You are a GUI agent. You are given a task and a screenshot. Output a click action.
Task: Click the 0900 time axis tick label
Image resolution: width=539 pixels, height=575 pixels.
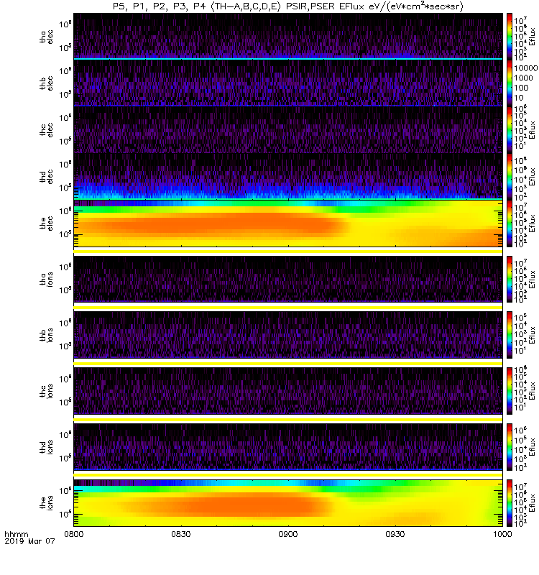(288, 534)
